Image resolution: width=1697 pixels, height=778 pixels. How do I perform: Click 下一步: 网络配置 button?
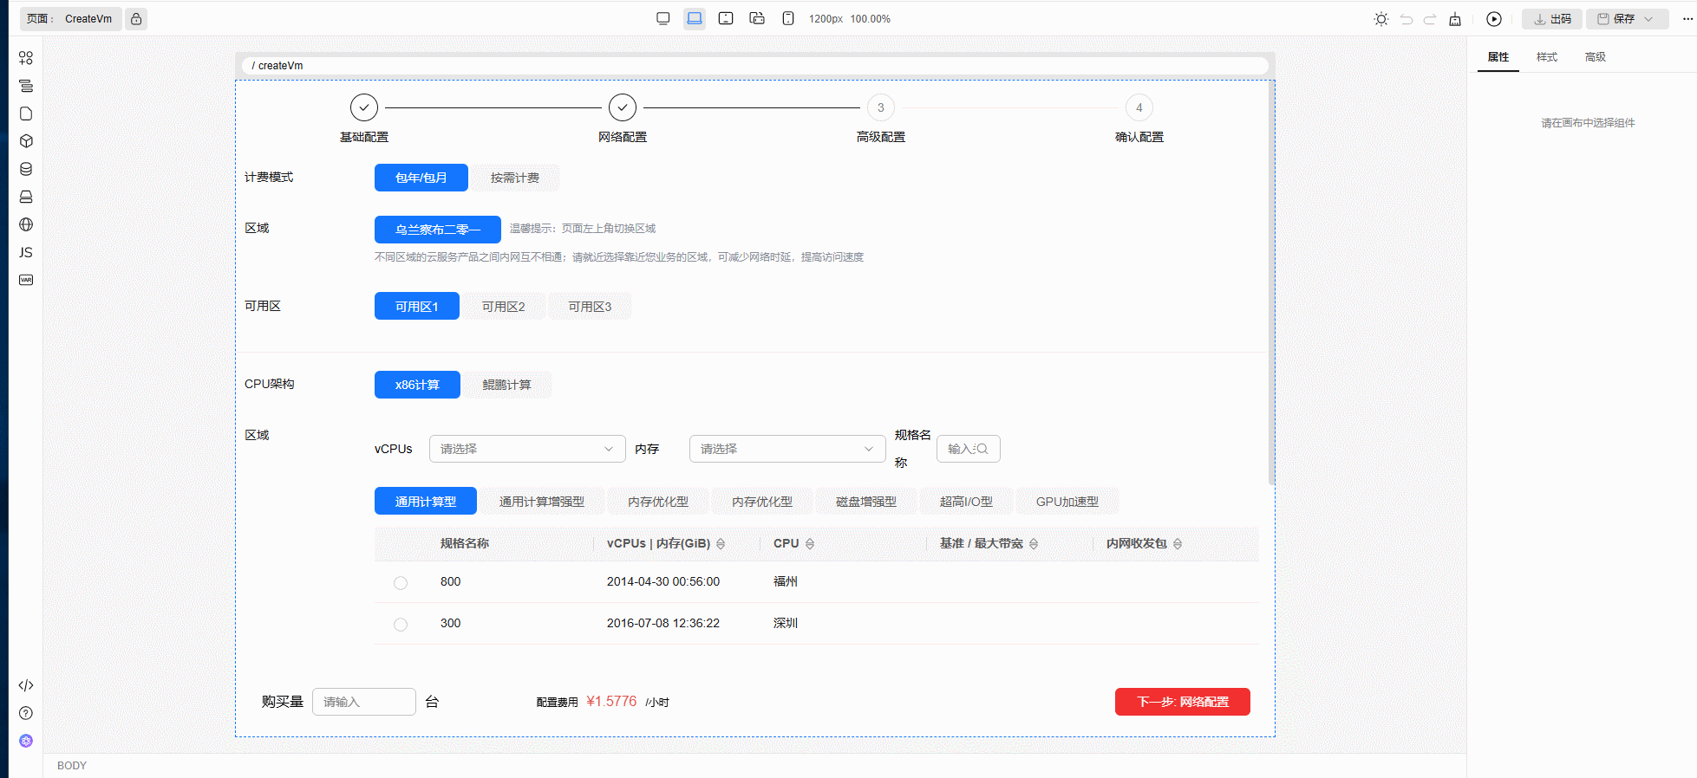(x=1183, y=702)
